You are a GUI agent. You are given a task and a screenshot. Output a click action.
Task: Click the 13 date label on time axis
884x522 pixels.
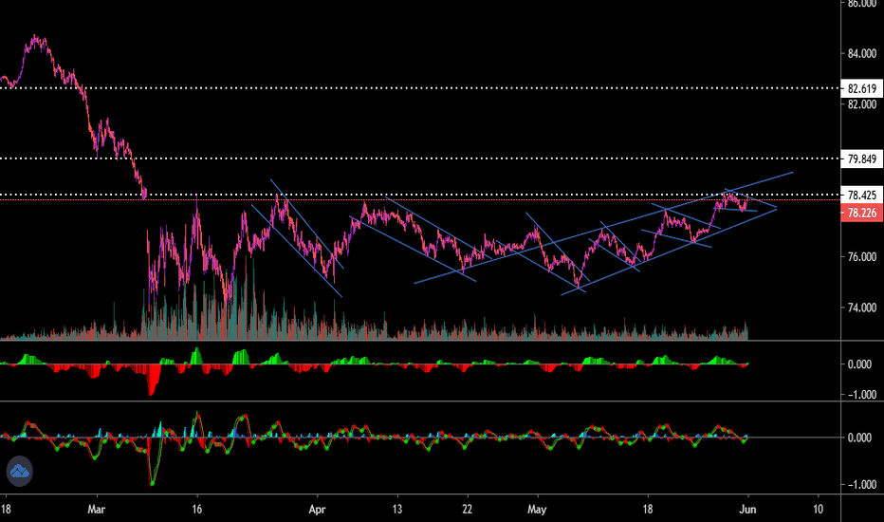coord(396,509)
